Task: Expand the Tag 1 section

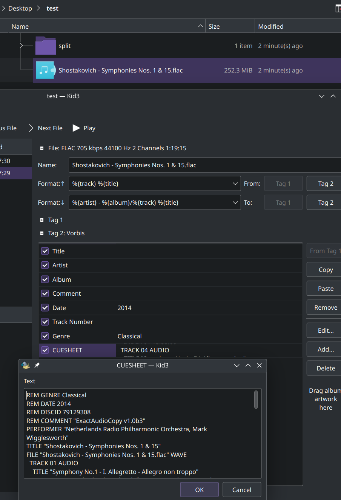Action: click(41, 220)
